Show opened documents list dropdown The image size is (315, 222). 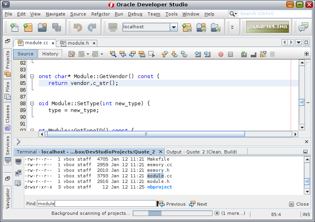[x=299, y=42]
